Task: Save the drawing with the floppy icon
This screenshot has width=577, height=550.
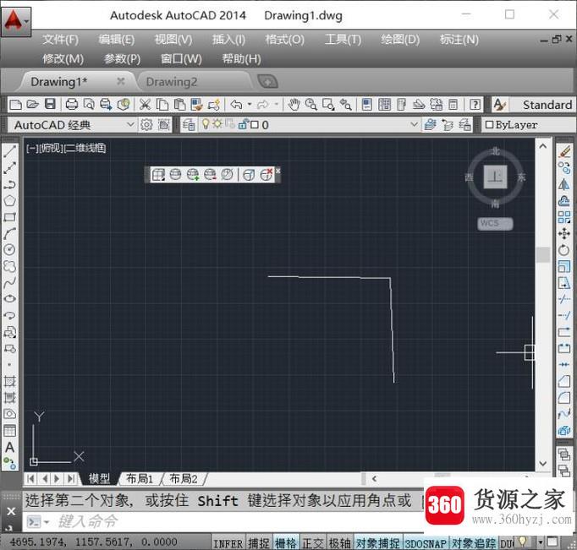Action: click(x=50, y=105)
